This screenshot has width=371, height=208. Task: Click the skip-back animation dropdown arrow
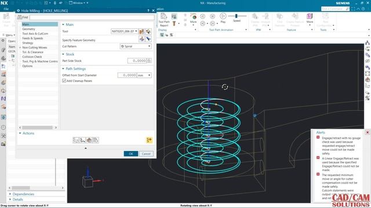(208, 24)
